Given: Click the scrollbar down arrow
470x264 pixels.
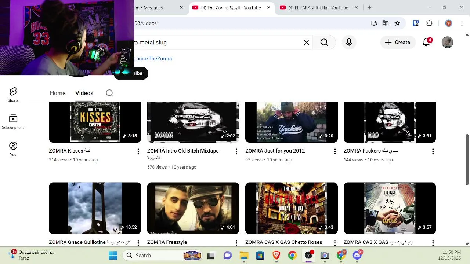Looking at the screenshot, I should click(467, 243).
